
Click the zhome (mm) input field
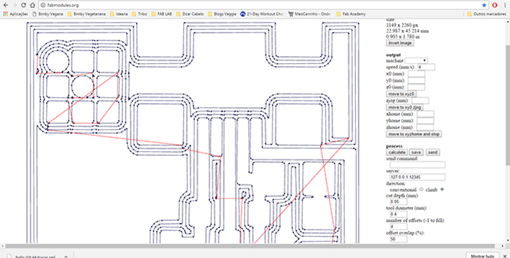point(426,128)
